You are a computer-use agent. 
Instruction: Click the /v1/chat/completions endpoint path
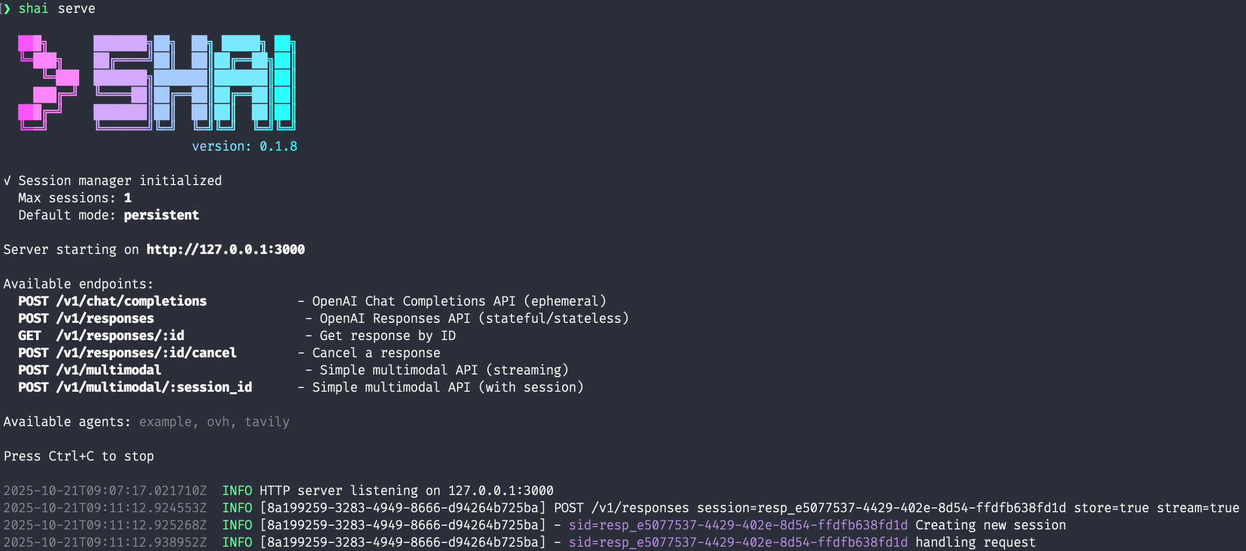tap(131, 301)
